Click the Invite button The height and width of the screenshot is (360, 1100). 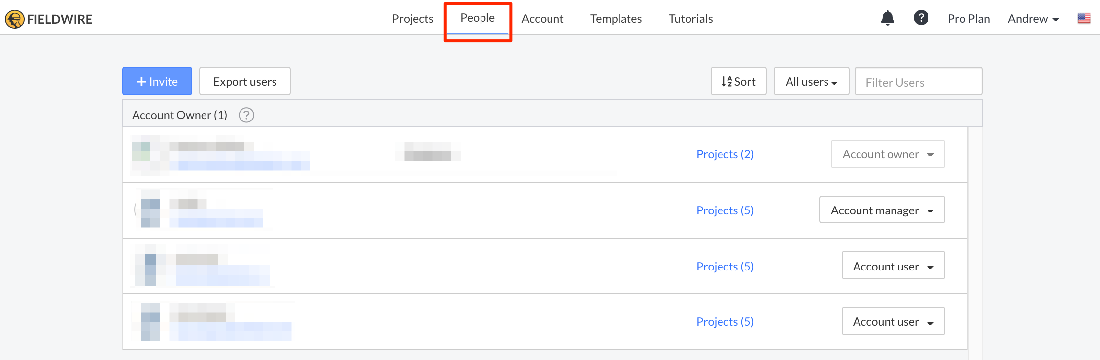pos(157,81)
